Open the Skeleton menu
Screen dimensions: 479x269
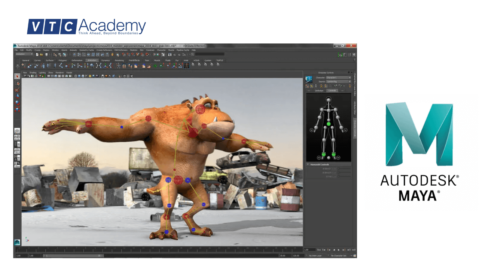coord(133,50)
